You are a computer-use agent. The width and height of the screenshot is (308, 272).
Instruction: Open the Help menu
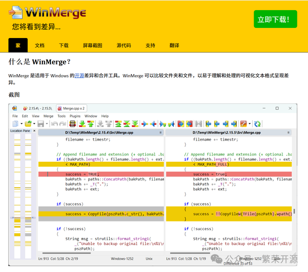point(105,116)
